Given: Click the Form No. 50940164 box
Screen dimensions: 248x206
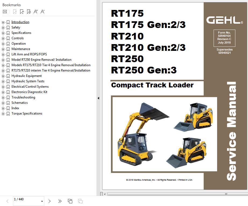Looking at the screenshot, I should [x=224, y=38].
